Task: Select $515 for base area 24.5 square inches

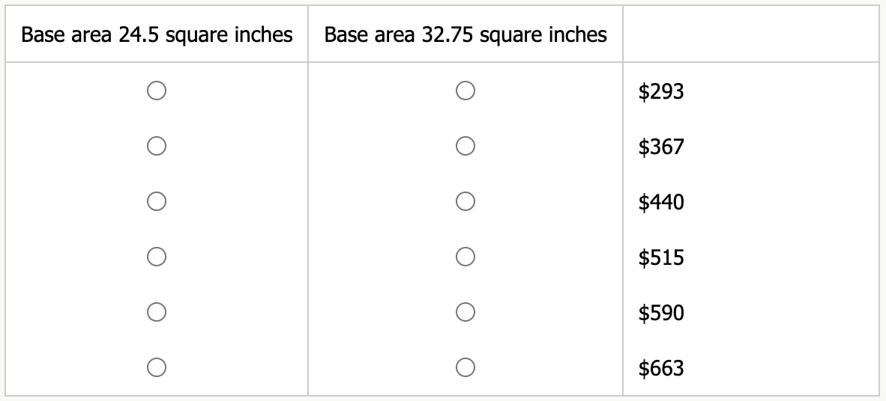Action: (x=156, y=257)
